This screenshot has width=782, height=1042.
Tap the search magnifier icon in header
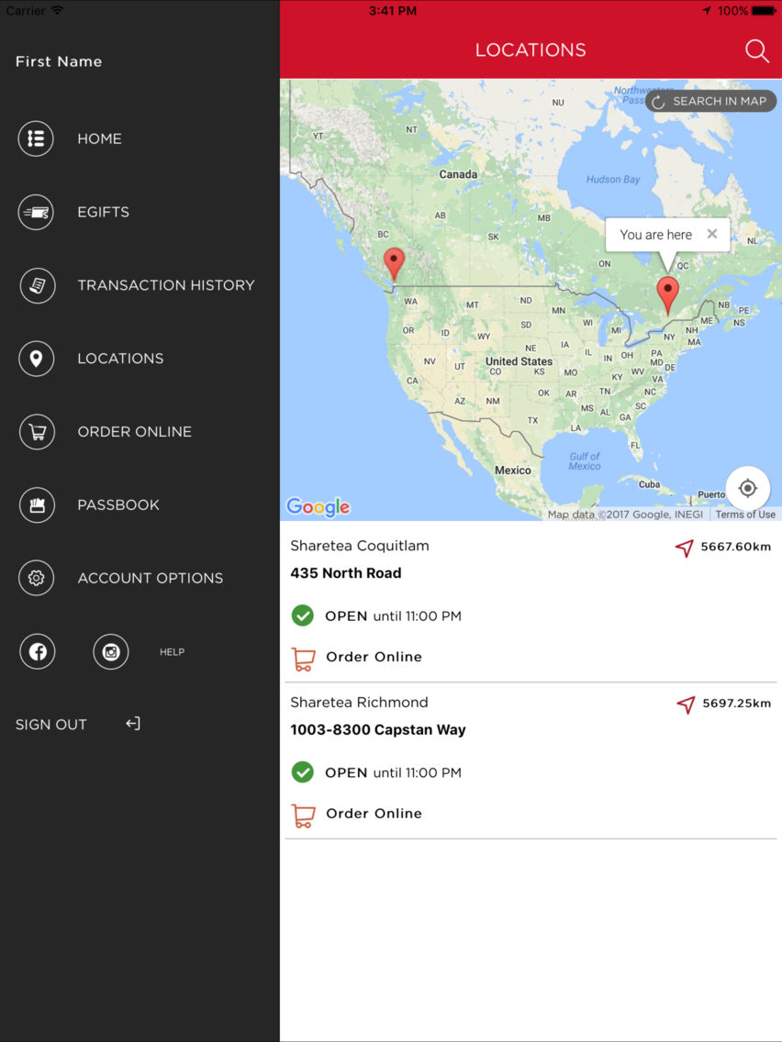756,50
